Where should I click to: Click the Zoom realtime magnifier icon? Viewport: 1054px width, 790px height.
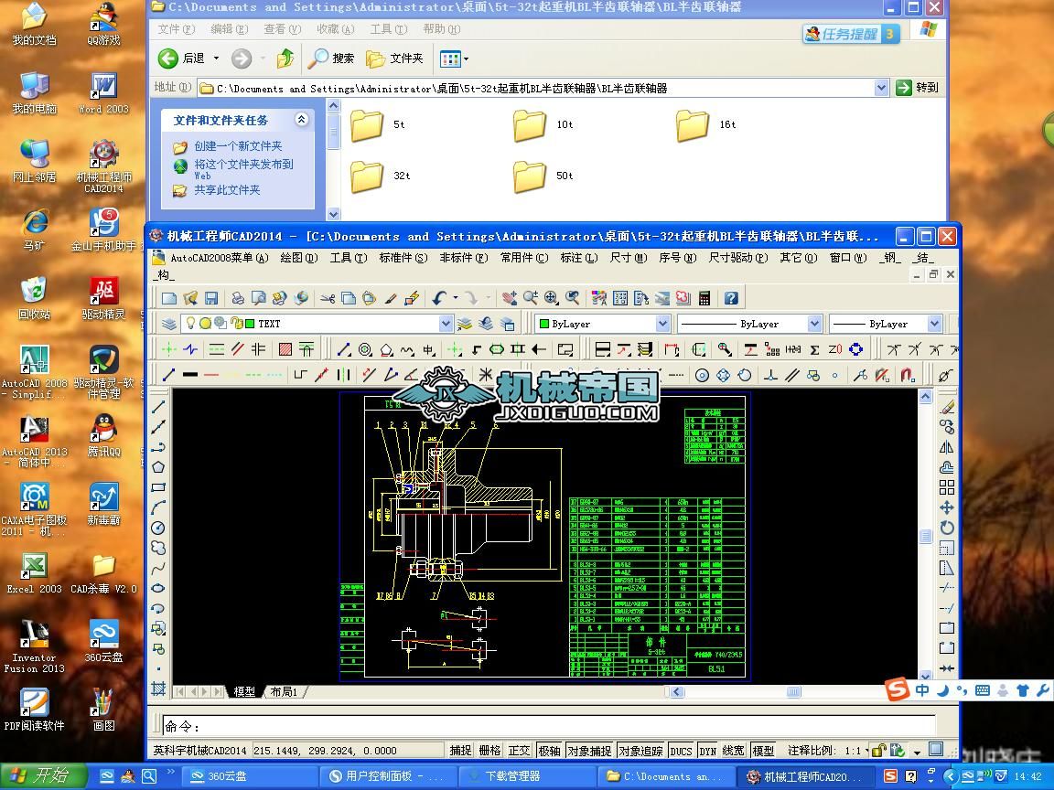[x=531, y=298]
